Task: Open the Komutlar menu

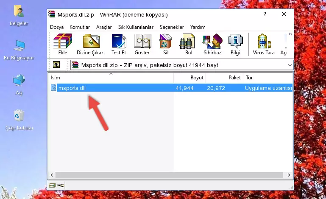Action: pos(80,27)
